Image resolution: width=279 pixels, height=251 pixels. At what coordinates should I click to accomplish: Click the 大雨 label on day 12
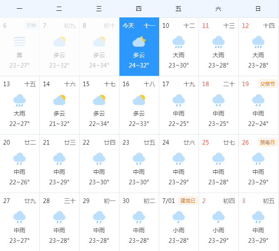pyautogui.click(x=258, y=55)
